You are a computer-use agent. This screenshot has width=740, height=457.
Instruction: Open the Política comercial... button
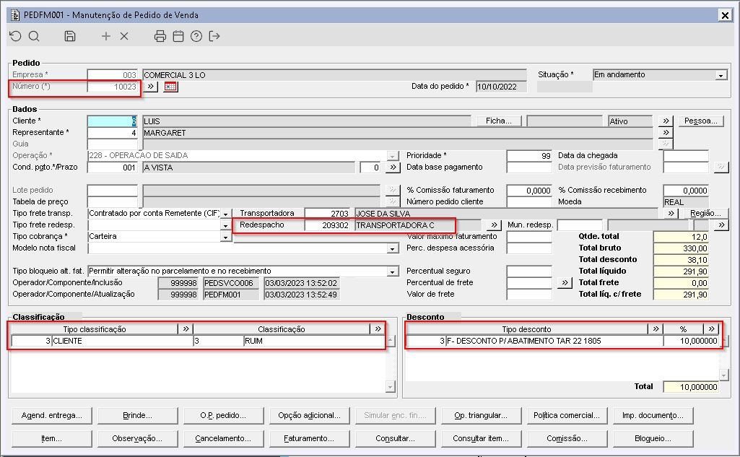[x=567, y=415]
